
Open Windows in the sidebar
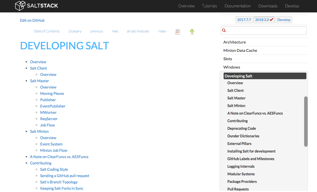pyautogui.click(x=232, y=67)
